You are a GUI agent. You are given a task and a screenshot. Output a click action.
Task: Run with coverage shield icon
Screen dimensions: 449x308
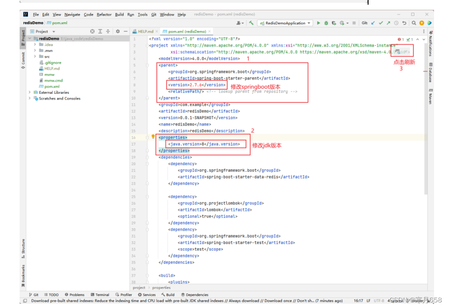tap(334, 23)
